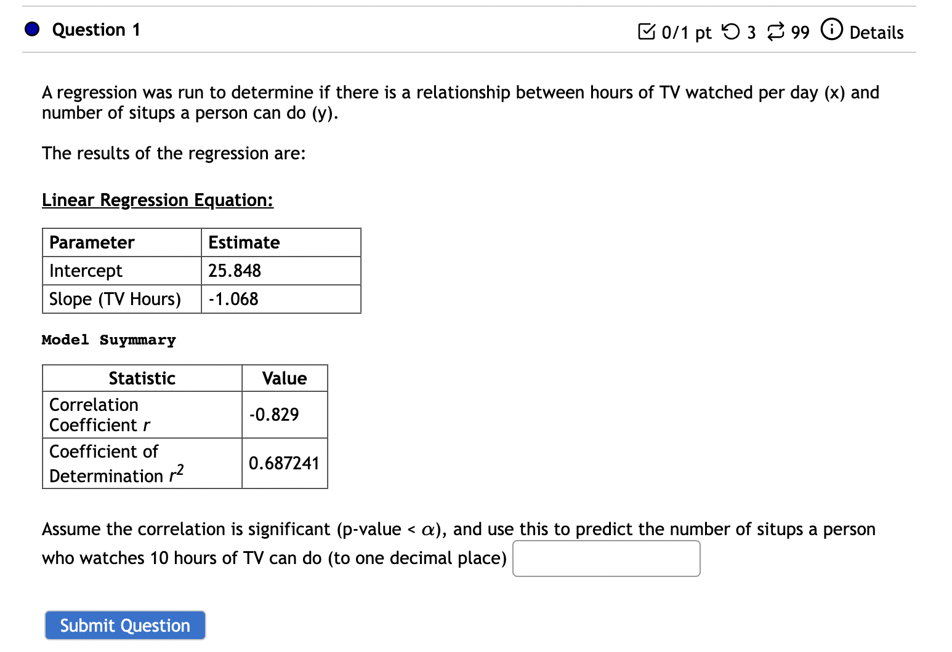
Task: Click the Details info icon in the header
Action: (x=832, y=30)
